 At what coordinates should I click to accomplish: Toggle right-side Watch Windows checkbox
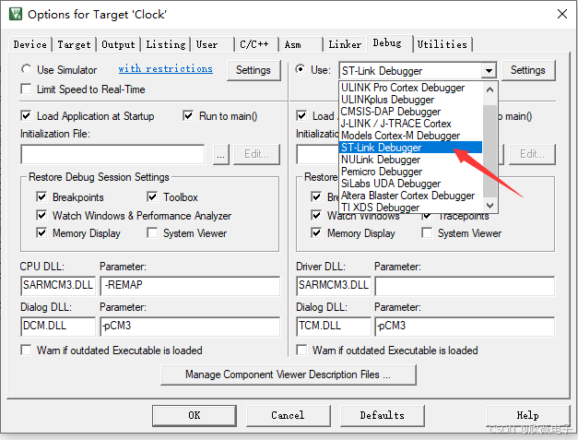pyautogui.click(x=316, y=215)
